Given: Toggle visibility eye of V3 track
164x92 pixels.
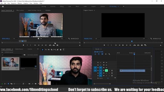Looking at the screenshot, I should [x=106, y=62].
